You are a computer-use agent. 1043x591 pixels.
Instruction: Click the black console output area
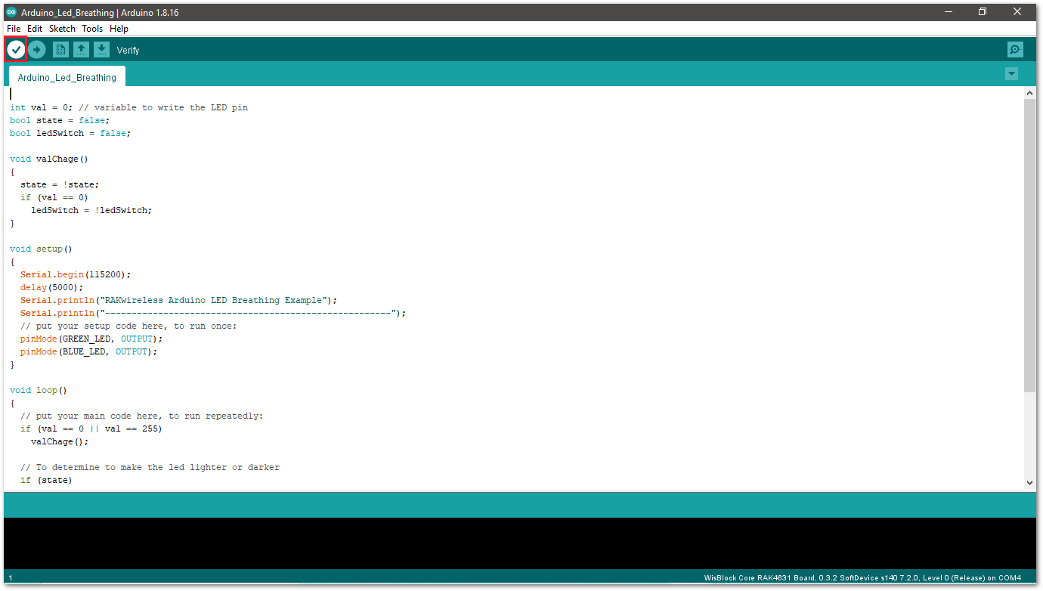pyautogui.click(x=520, y=543)
